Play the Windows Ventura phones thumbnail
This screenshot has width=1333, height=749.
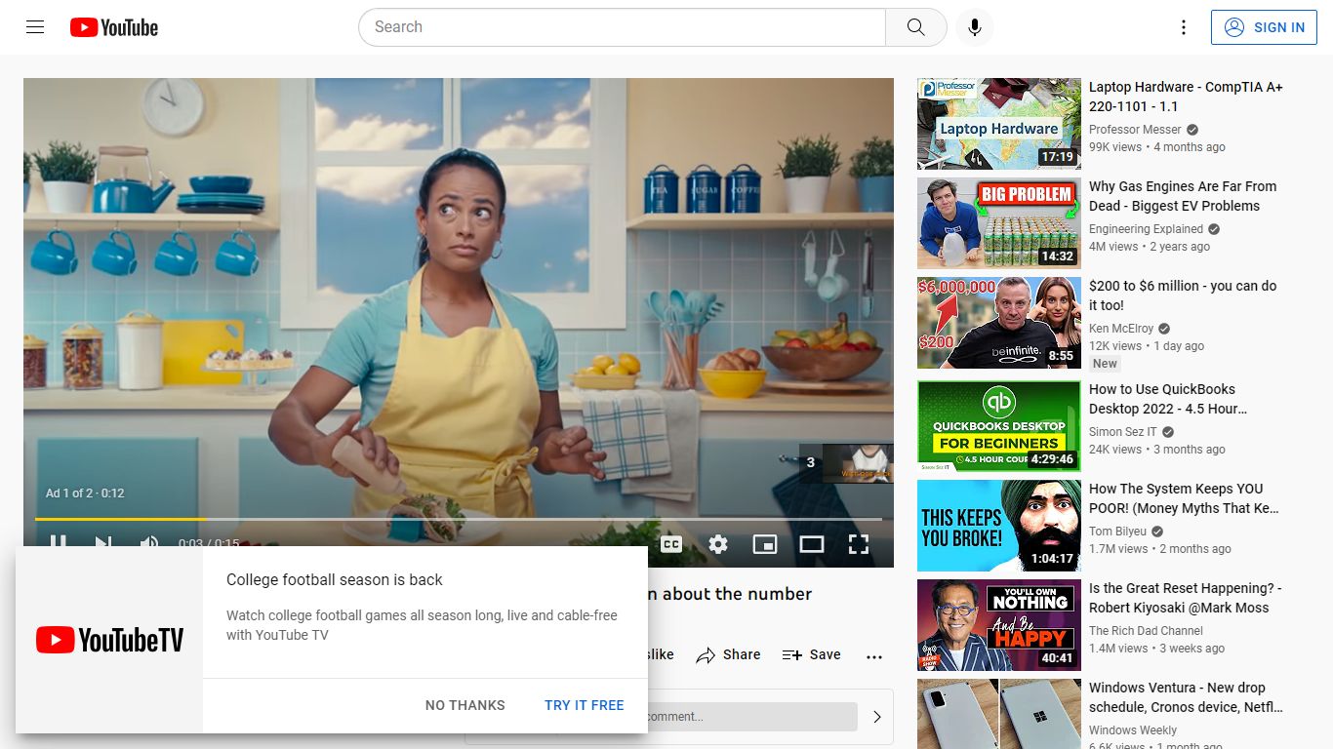pyautogui.click(x=999, y=714)
